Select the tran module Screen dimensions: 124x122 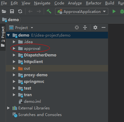[x=57, y=95]
